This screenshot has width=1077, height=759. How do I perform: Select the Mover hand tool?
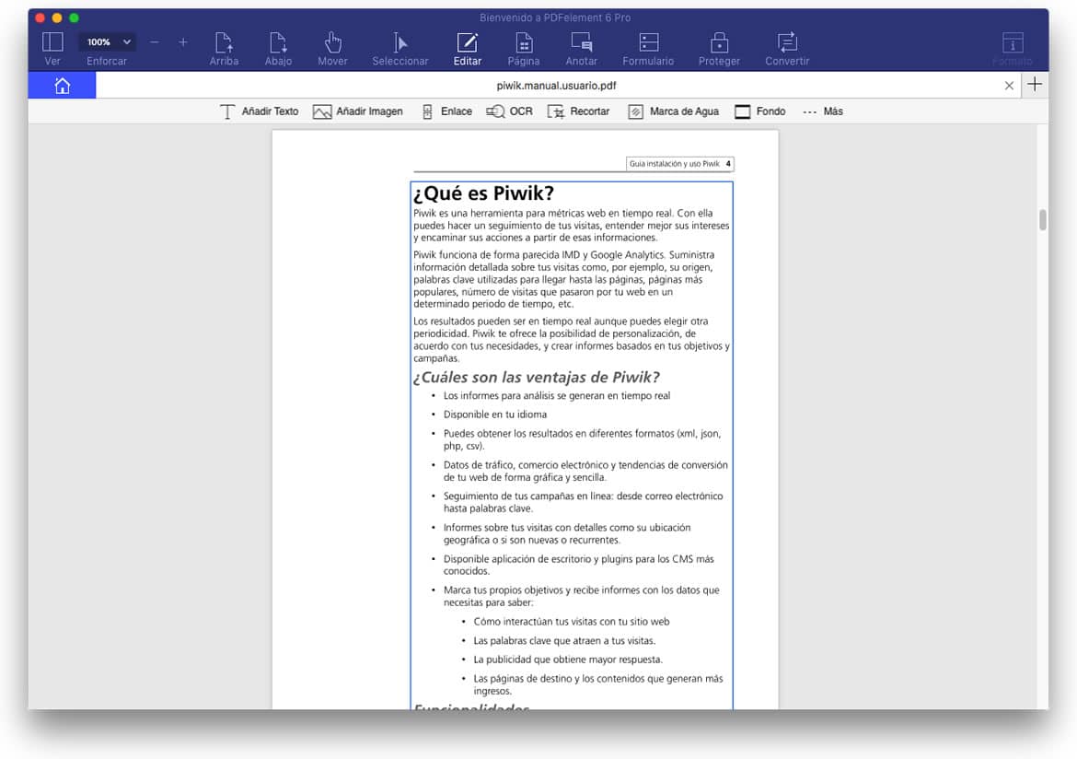coord(332,42)
